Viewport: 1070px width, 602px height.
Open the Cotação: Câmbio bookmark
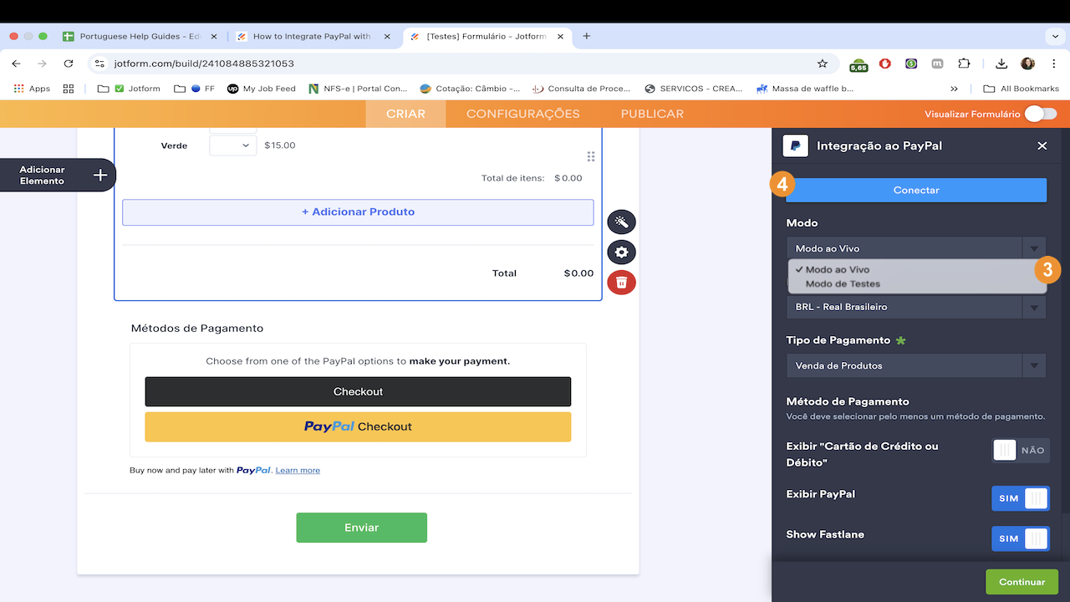[469, 89]
